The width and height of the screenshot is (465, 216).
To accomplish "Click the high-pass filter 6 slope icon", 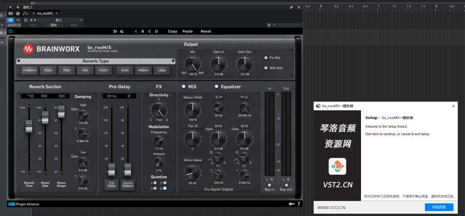I will [219, 98].
